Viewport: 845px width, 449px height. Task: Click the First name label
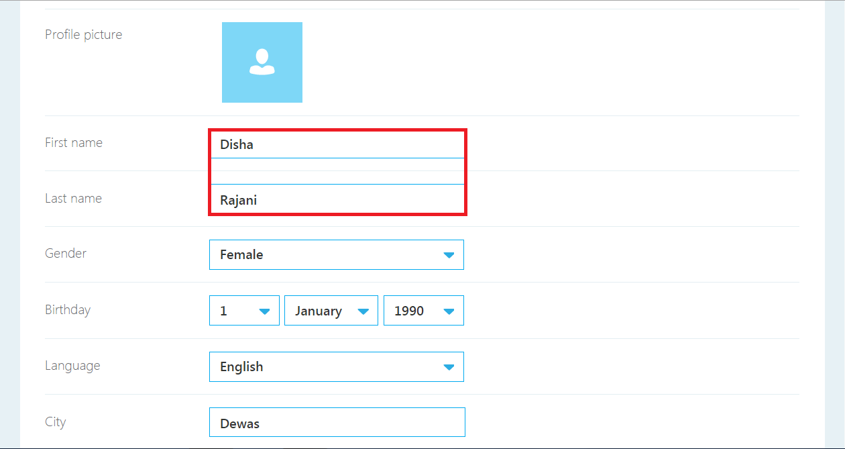(x=74, y=142)
